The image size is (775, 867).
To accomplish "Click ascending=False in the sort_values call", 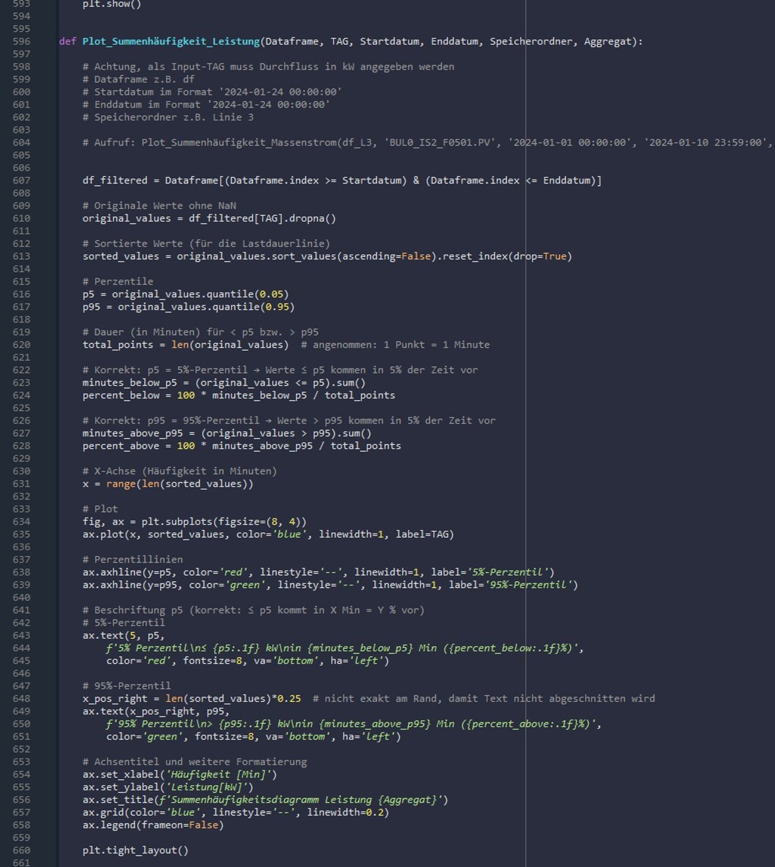I will point(386,256).
